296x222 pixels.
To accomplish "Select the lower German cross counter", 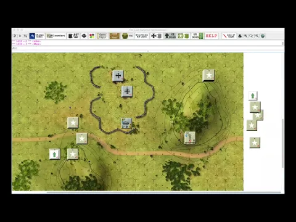I will point(127,91).
